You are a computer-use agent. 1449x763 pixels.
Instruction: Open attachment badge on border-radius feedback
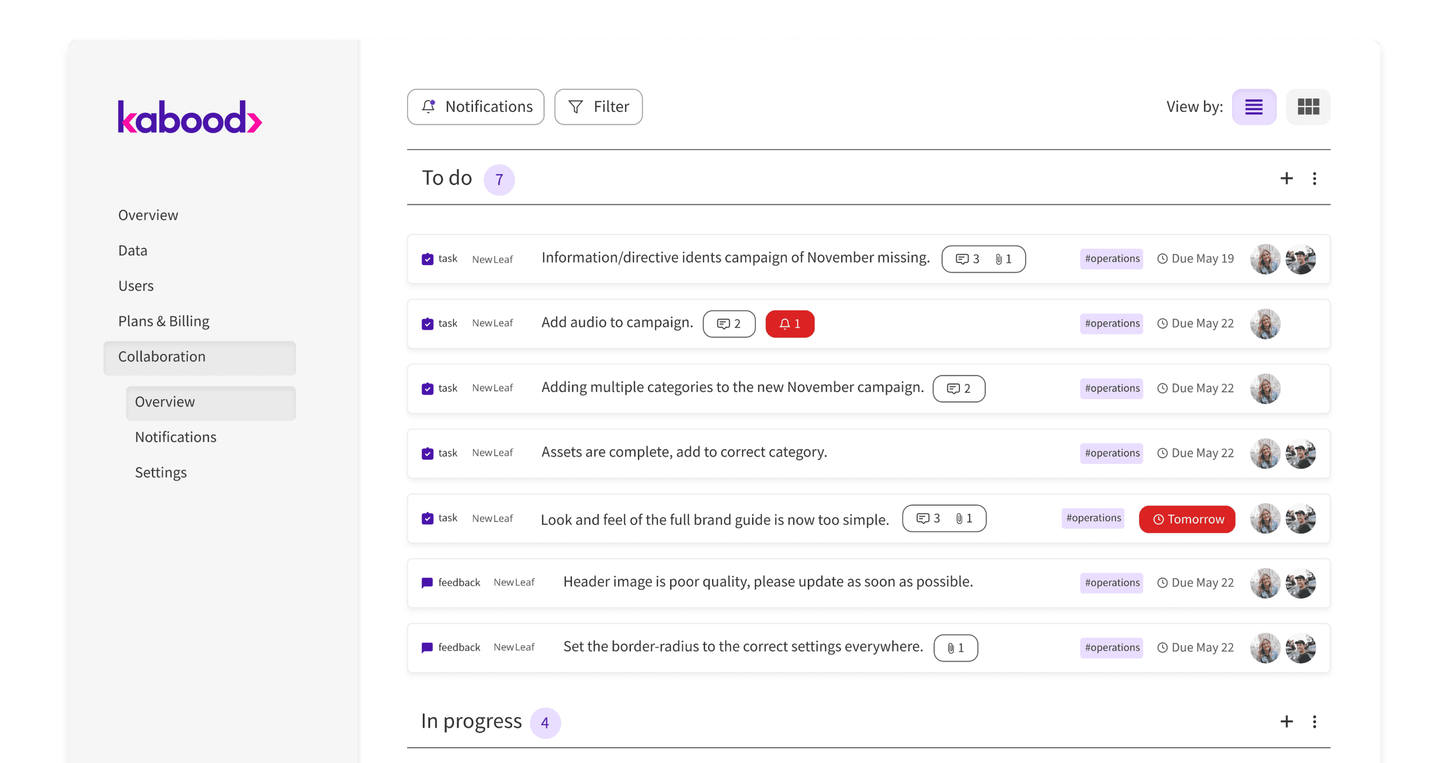click(955, 648)
